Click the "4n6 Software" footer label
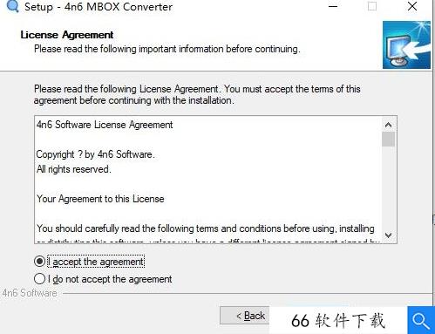This screenshot has height=334, width=435. point(30,293)
